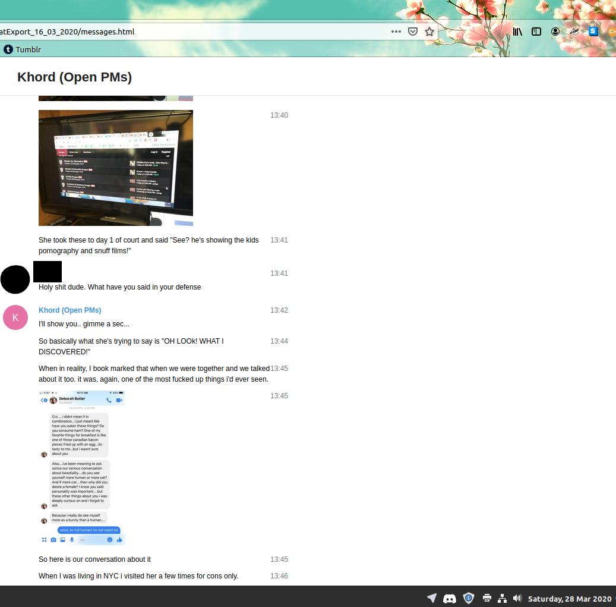Image resolution: width=616 pixels, height=607 pixels.
Task: Click the message "She took these to day 1 of court"
Action: [x=149, y=246]
